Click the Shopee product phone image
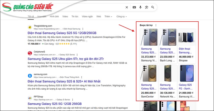This screenshot has width=214, height=111. [x=187, y=37]
